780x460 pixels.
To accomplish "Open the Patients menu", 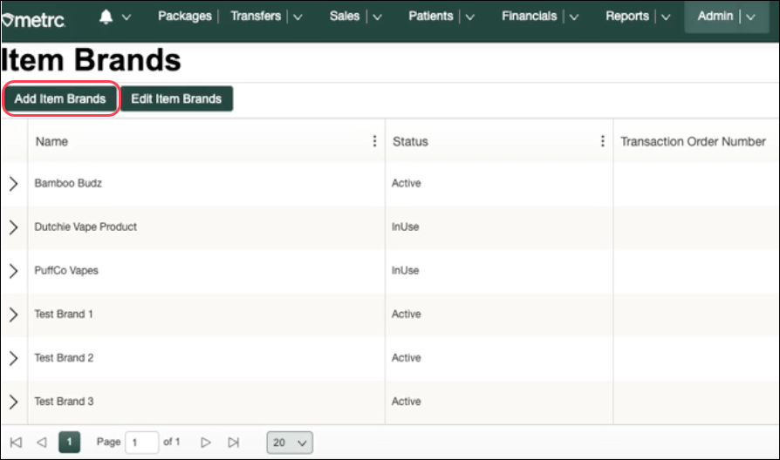I will point(431,16).
